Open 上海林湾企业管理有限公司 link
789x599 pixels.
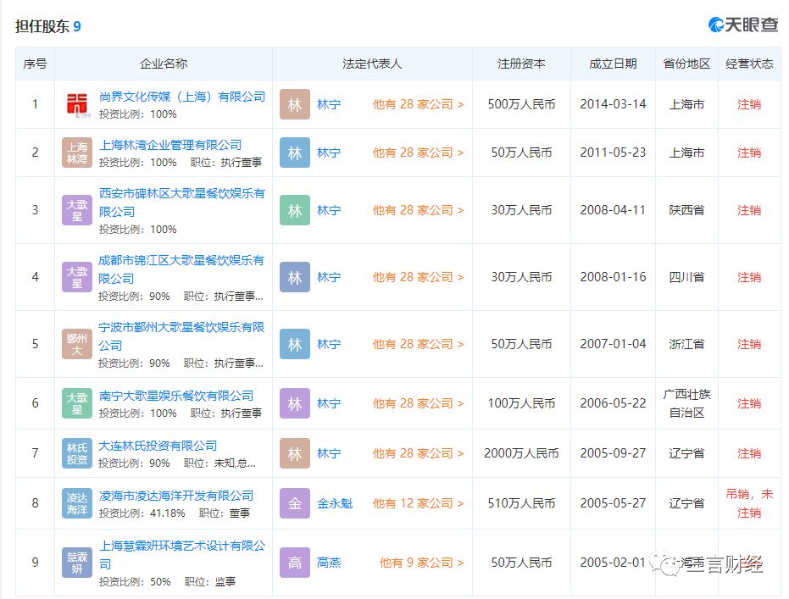coord(170,145)
